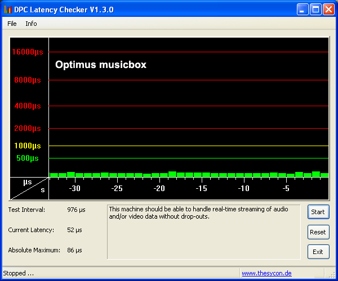Click the 8000µs graph label

point(28,80)
